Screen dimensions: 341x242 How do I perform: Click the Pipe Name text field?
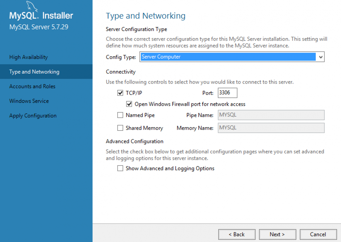(271, 115)
